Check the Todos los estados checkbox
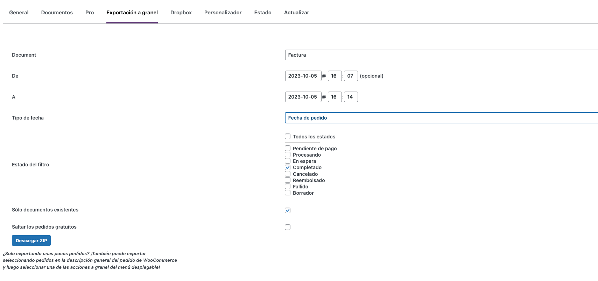This screenshot has height=281, width=598. pos(288,136)
